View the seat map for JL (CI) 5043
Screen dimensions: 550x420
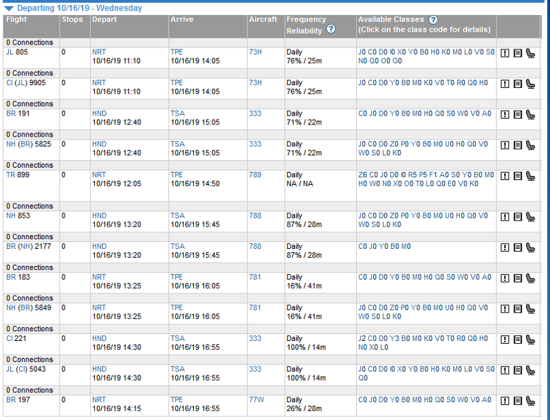(531, 371)
